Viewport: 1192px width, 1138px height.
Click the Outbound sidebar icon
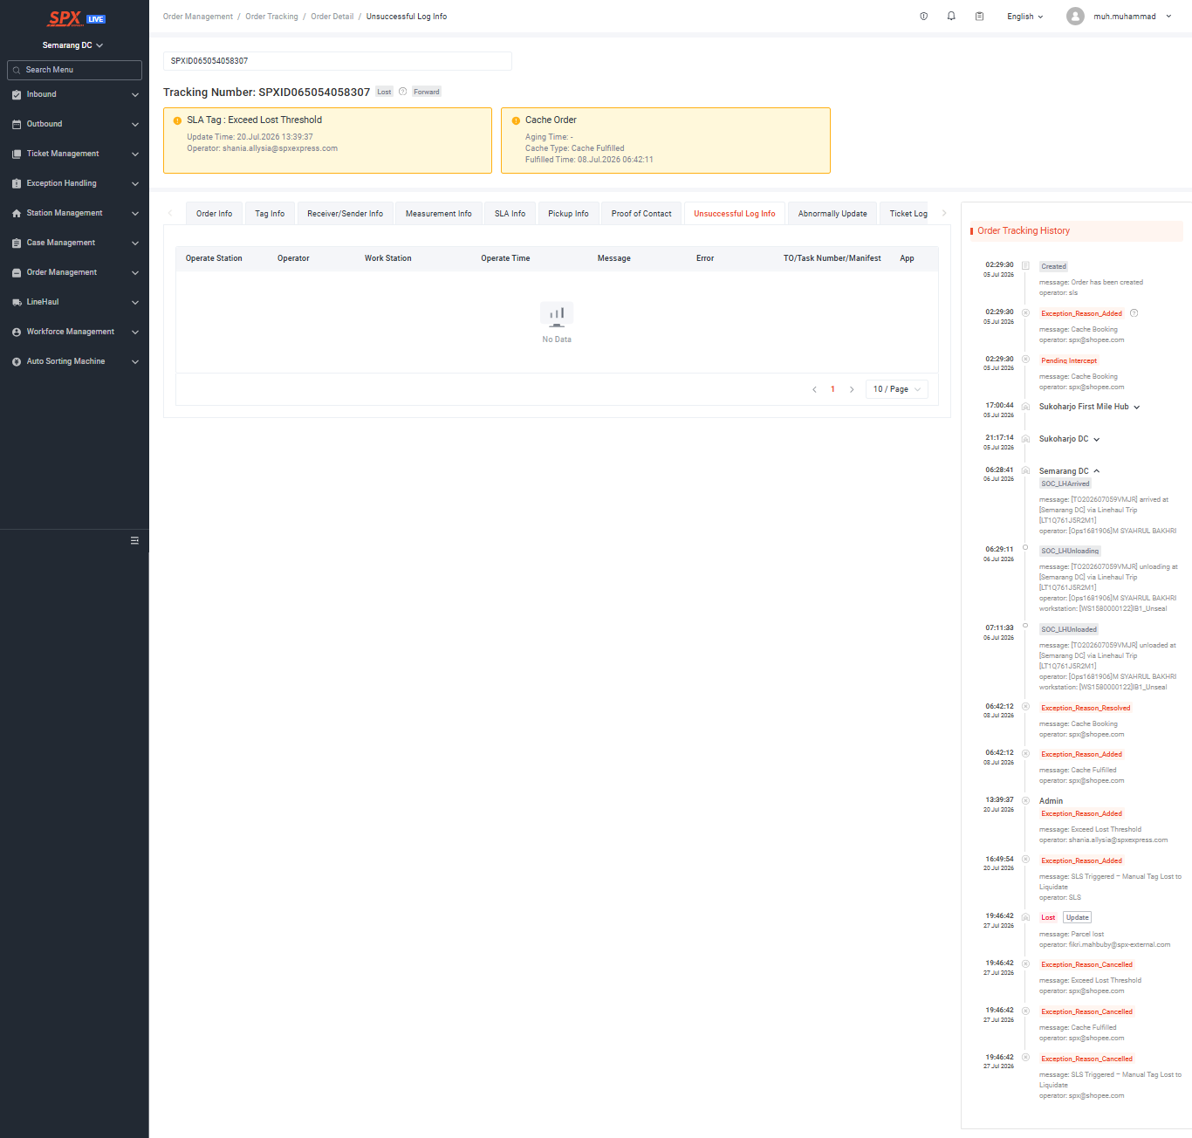[17, 124]
